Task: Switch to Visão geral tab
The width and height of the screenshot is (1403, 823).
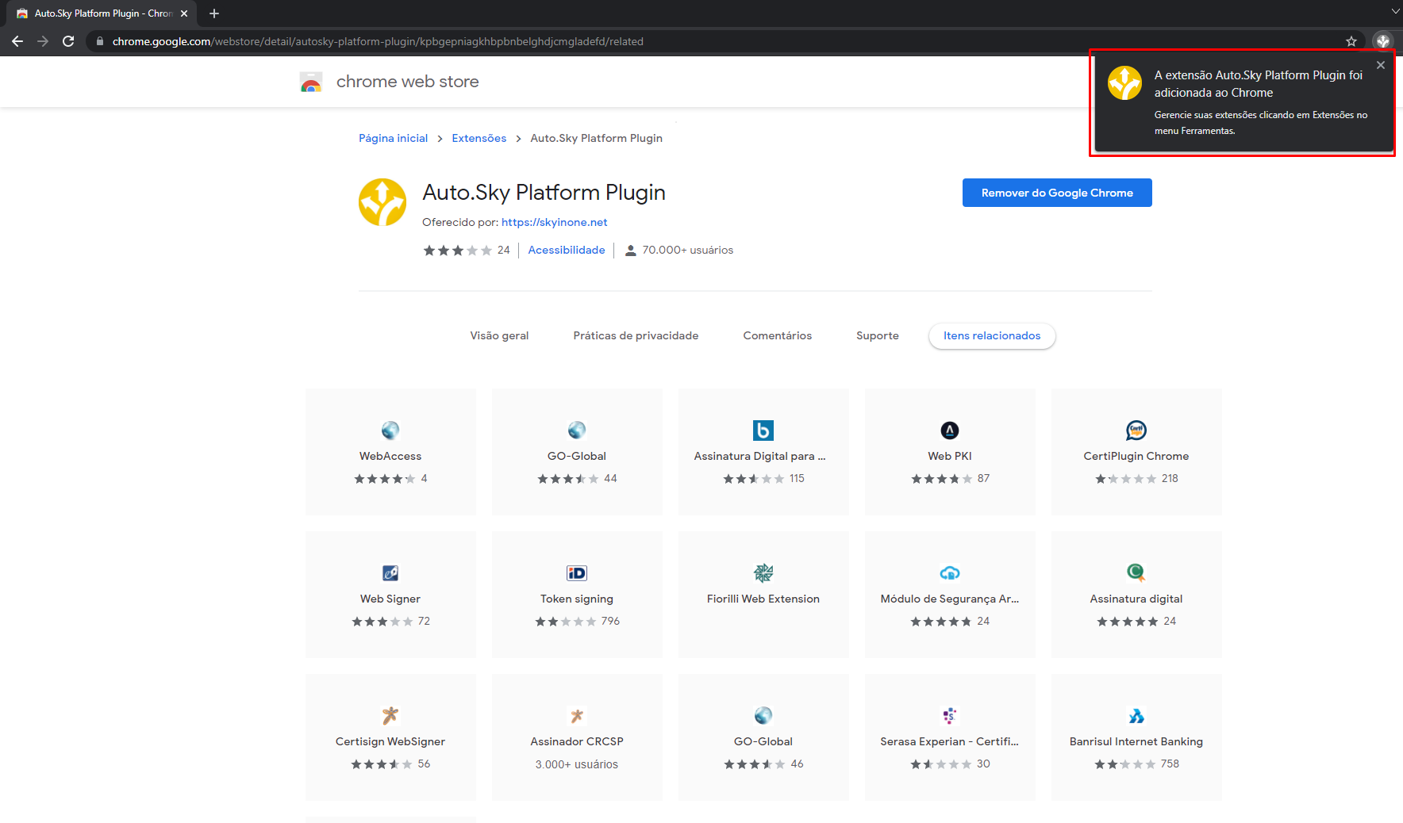Action: pos(499,335)
